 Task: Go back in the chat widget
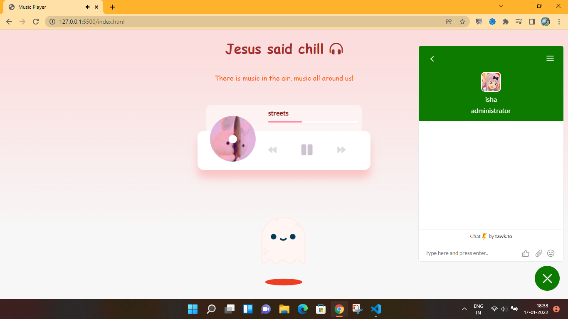pyautogui.click(x=432, y=59)
